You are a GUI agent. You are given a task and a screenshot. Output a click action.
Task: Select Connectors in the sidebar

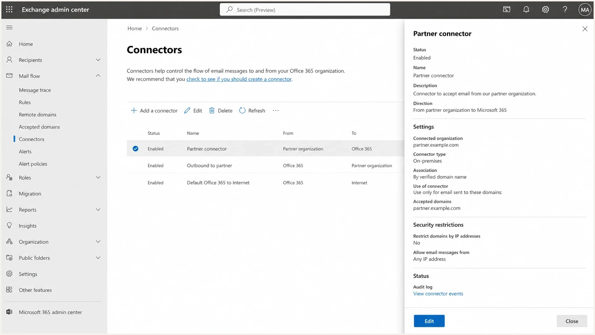32,139
